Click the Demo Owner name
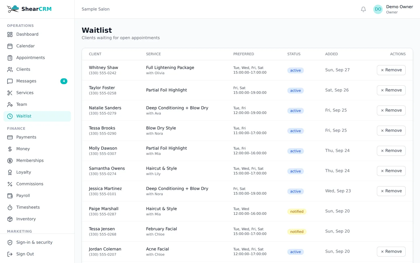Viewport: 420px width, 263px height. (x=400, y=7)
